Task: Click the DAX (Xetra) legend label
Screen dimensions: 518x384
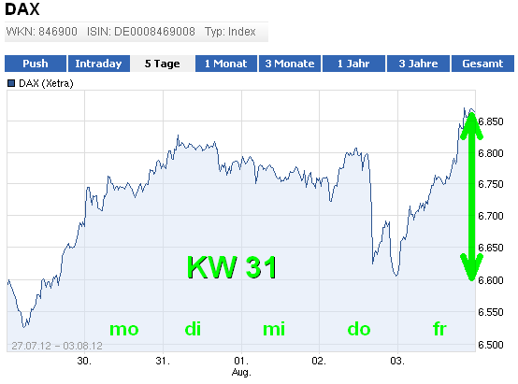Action: click(46, 83)
